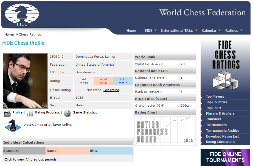Click the player's profile photo
253x166 pixels.
tap(25, 81)
